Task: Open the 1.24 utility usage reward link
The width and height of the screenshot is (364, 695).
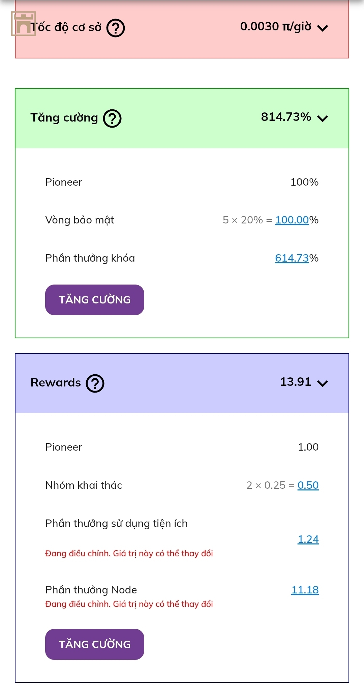Action: coord(308,539)
